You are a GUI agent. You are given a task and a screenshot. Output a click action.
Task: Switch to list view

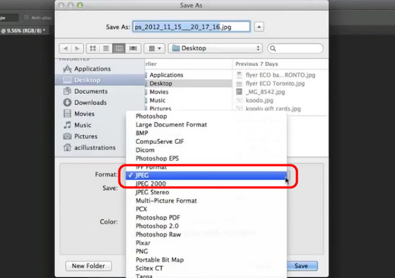(x=106, y=48)
